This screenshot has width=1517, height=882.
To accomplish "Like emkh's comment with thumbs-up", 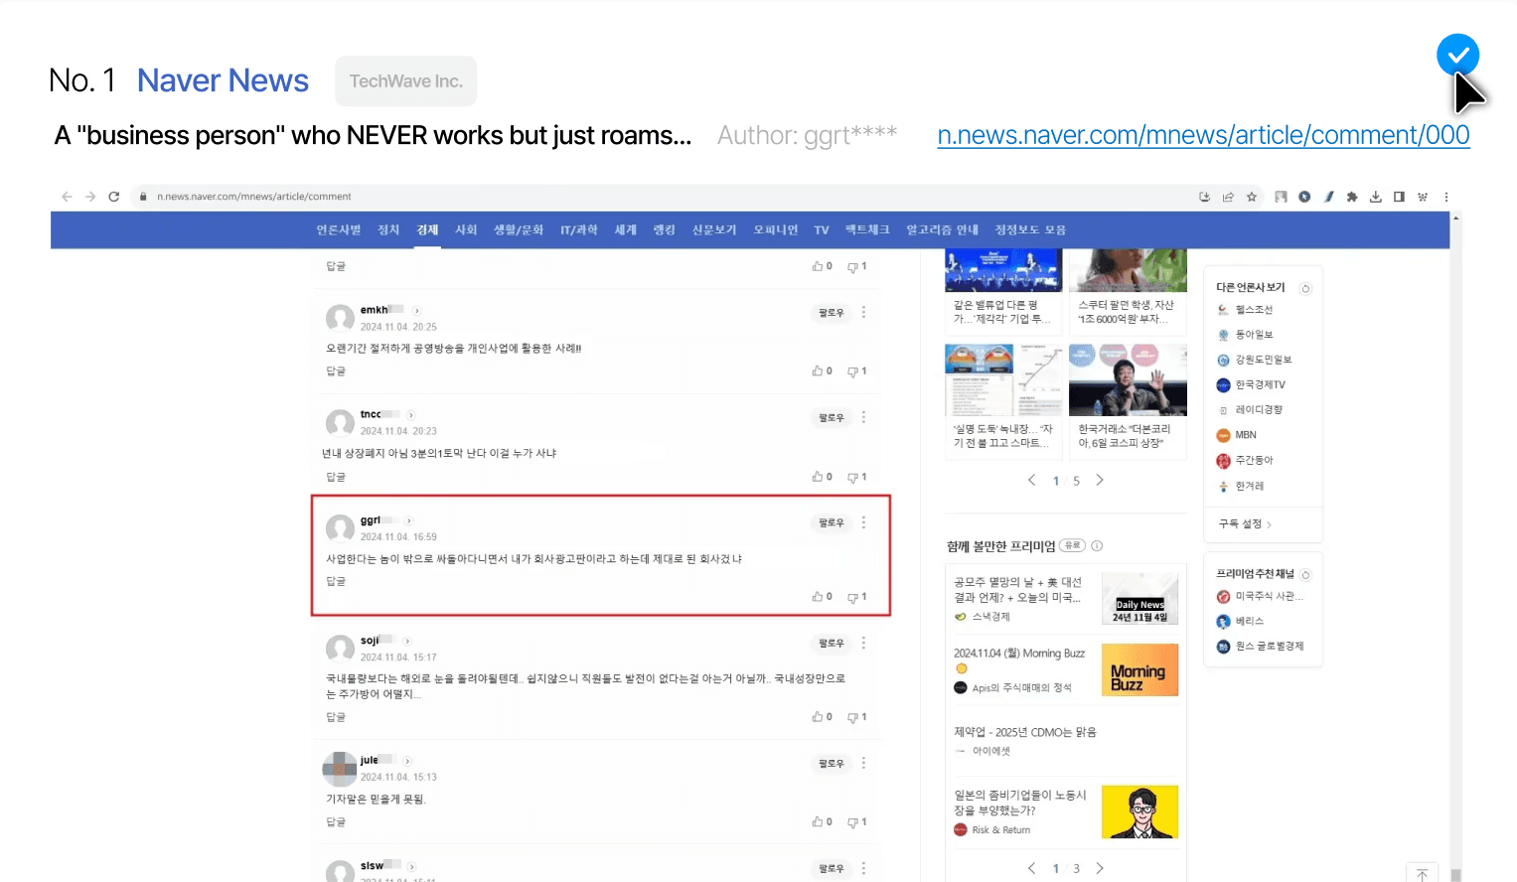I will tap(822, 370).
